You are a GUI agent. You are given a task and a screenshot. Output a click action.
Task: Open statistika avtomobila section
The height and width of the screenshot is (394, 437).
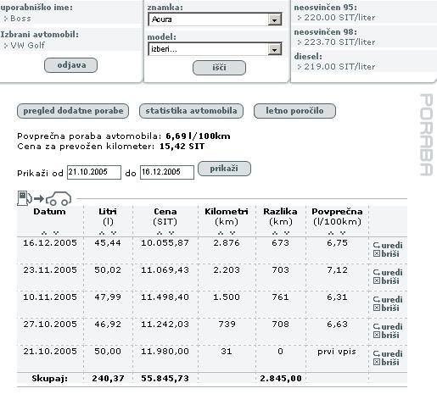191,111
